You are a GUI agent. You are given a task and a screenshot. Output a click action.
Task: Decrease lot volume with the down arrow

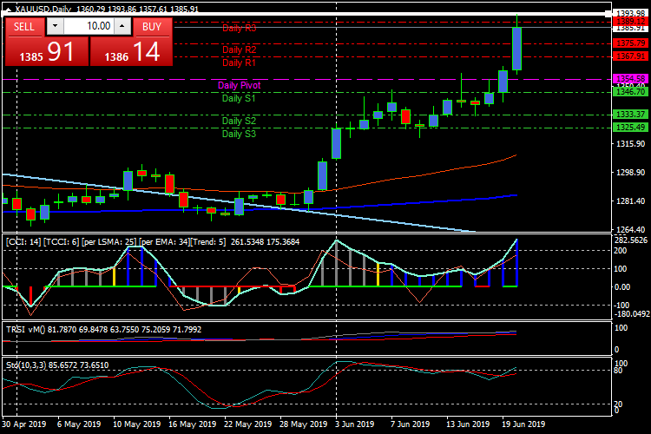pyautogui.click(x=55, y=26)
